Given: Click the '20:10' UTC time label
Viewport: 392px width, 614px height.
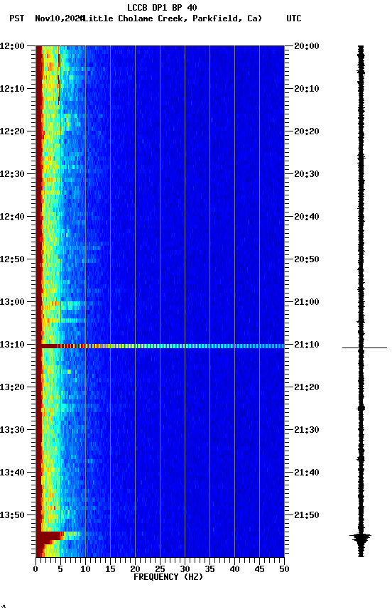Looking at the screenshot, I should click(307, 89).
